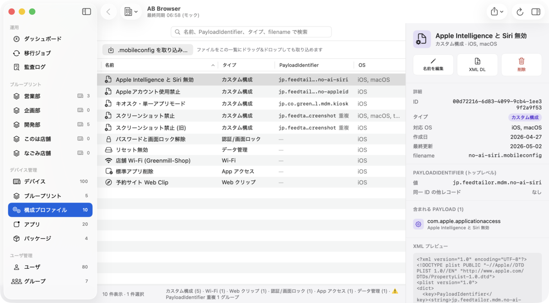Open デバイス in the sidebar
The width and height of the screenshot is (549, 303).
(x=50, y=182)
